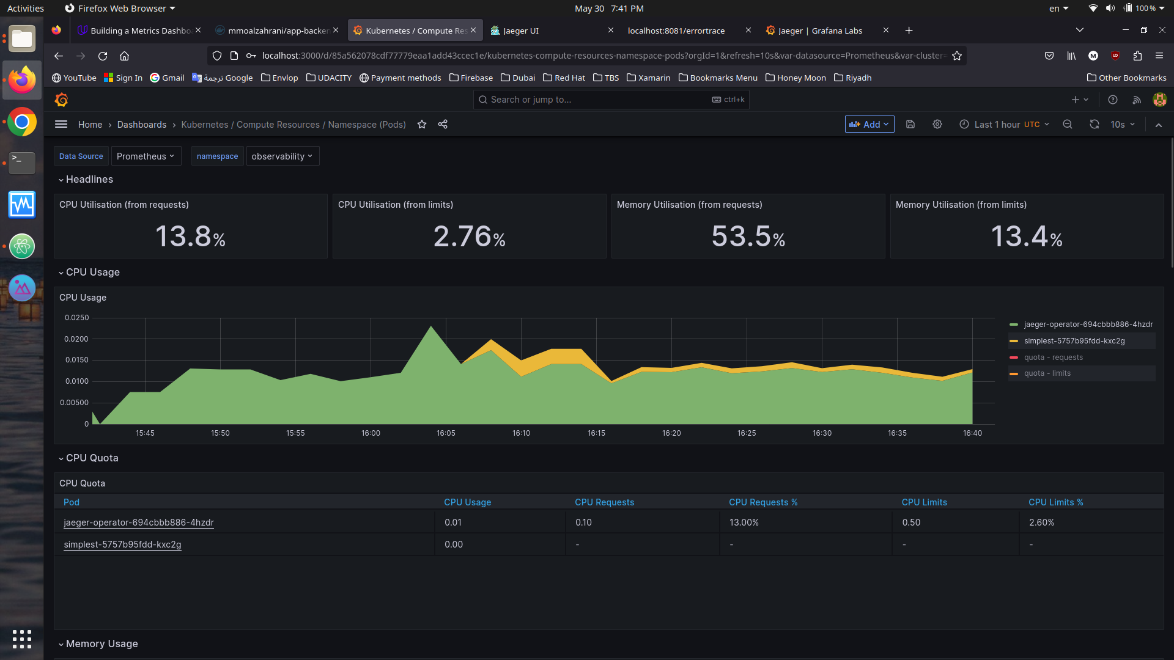This screenshot has width=1174, height=660.
Task: Open the pod jaeger-operator-694cbbb886-4hzdr link
Action: tap(138, 522)
